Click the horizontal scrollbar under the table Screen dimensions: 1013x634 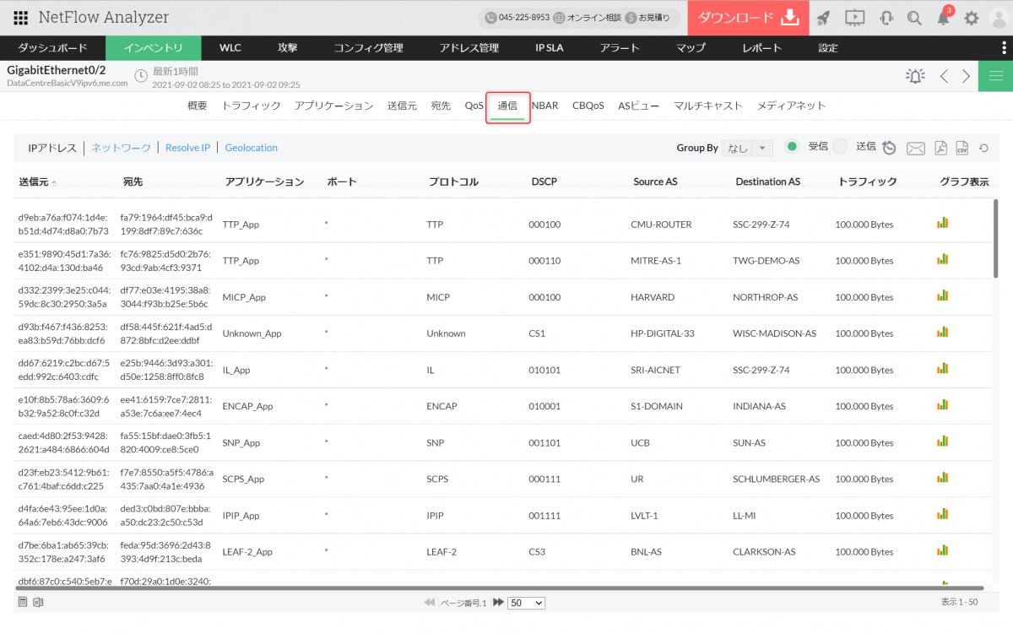[498, 588]
